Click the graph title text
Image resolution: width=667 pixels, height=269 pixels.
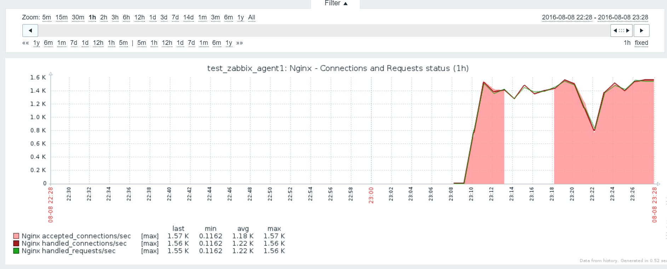click(x=338, y=68)
